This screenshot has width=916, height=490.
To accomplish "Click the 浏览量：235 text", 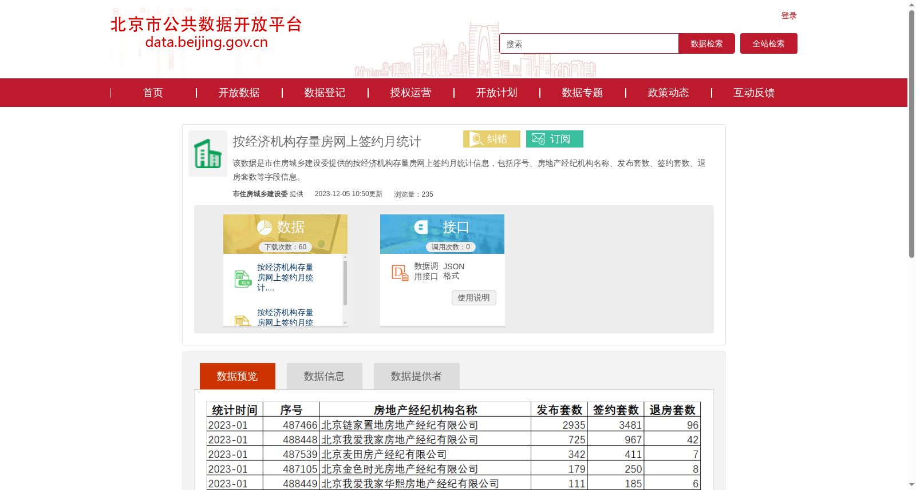I will [x=413, y=194].
